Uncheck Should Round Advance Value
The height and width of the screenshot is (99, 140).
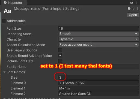tap(60, 55)
